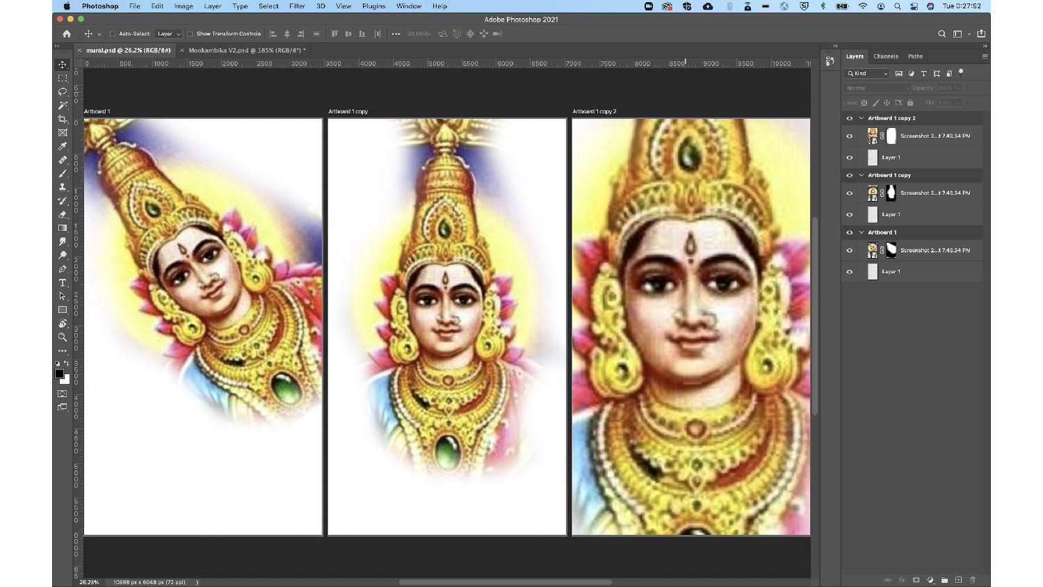Hide the Artboard 1 copy 2 group
This screenshot has width=1043, height=587.
[849, 118]
